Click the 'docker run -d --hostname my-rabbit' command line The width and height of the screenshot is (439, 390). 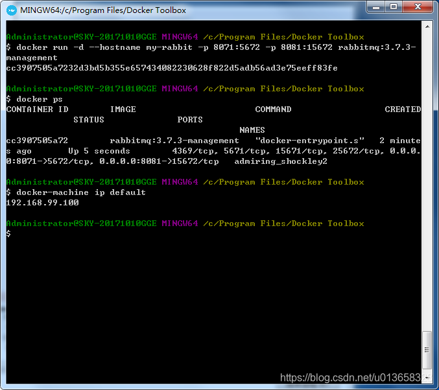pos(211,47)
